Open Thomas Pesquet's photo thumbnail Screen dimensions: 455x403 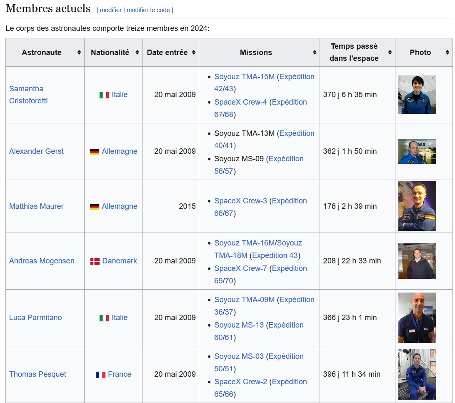coord(417,374)
